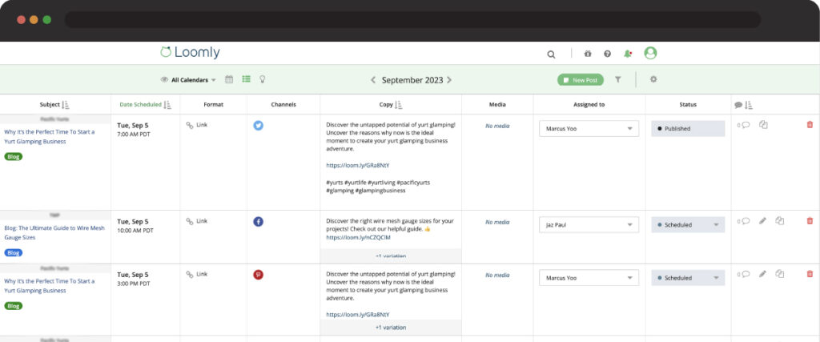
Task: Click the green Blog label on 7:00 AM post
Action: tap(14, 156)
